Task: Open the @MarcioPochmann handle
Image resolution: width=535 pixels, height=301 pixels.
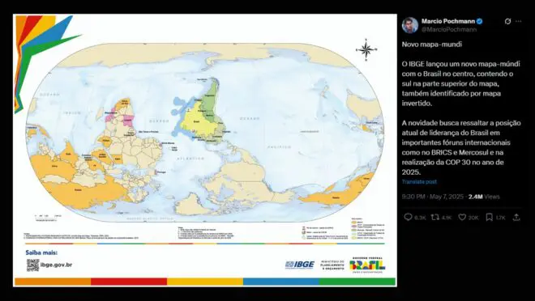Action: 449,29
